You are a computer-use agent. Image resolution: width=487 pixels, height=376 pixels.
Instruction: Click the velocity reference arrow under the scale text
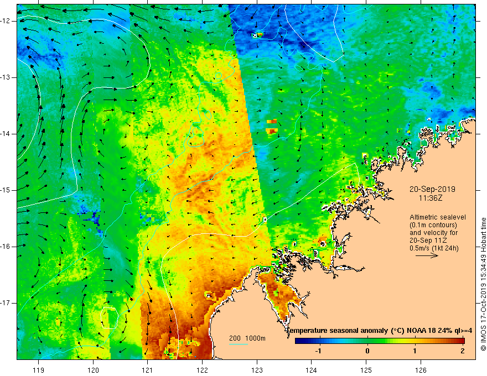point(427,255)
